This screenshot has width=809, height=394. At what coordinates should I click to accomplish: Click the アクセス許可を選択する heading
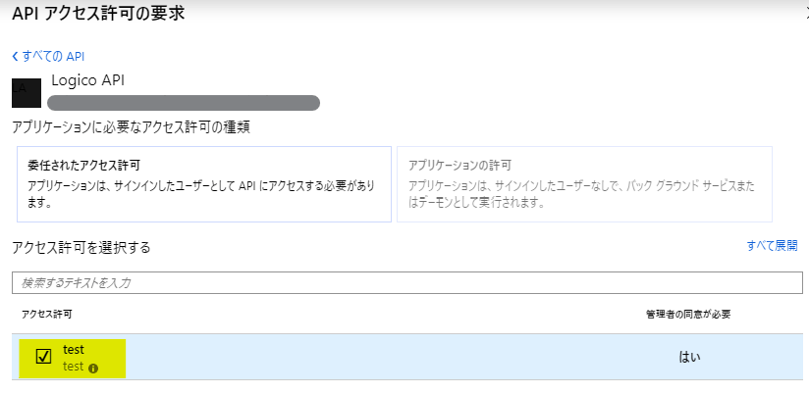(x=81, y=247)
